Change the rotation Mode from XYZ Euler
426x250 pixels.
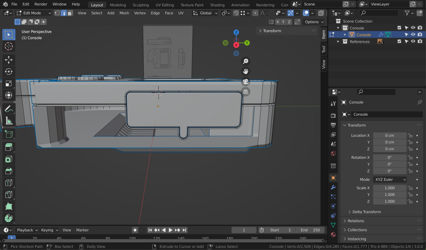point(389,179)
